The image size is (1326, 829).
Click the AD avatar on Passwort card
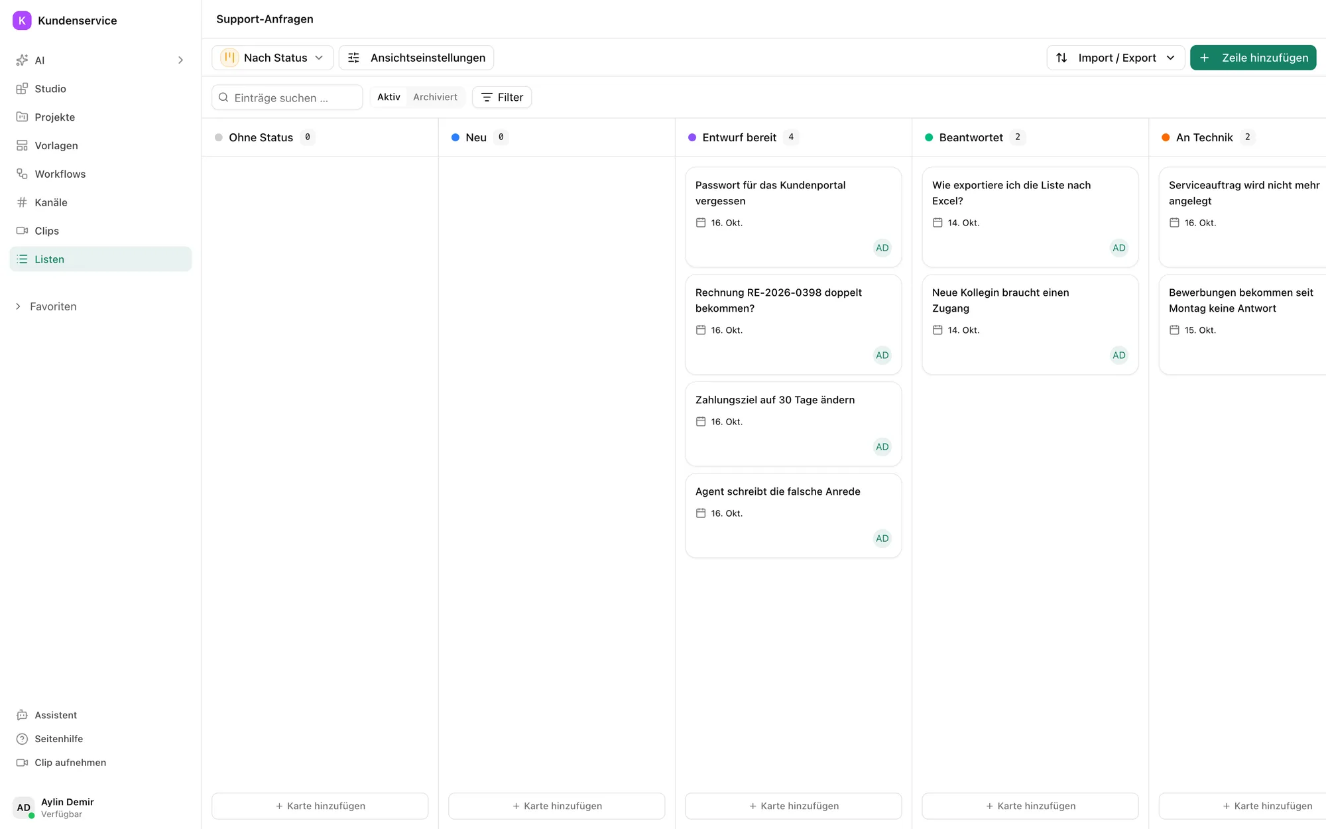pyautogui.click(x=882, y=248)
